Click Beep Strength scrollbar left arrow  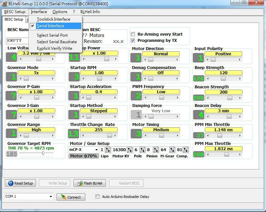coord(208,79)
